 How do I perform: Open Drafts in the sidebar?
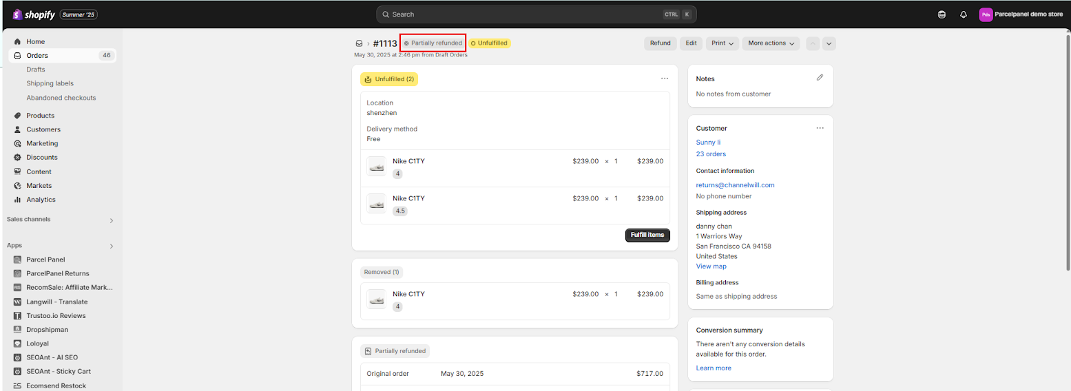pyautogui.click(x=36, y=70)
